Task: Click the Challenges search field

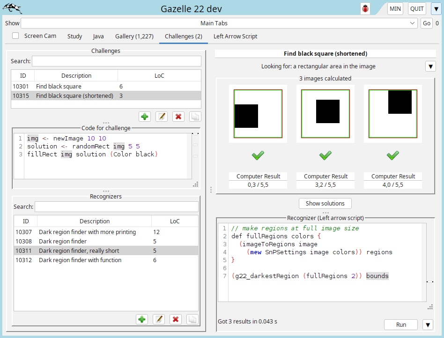Action: 116,61
